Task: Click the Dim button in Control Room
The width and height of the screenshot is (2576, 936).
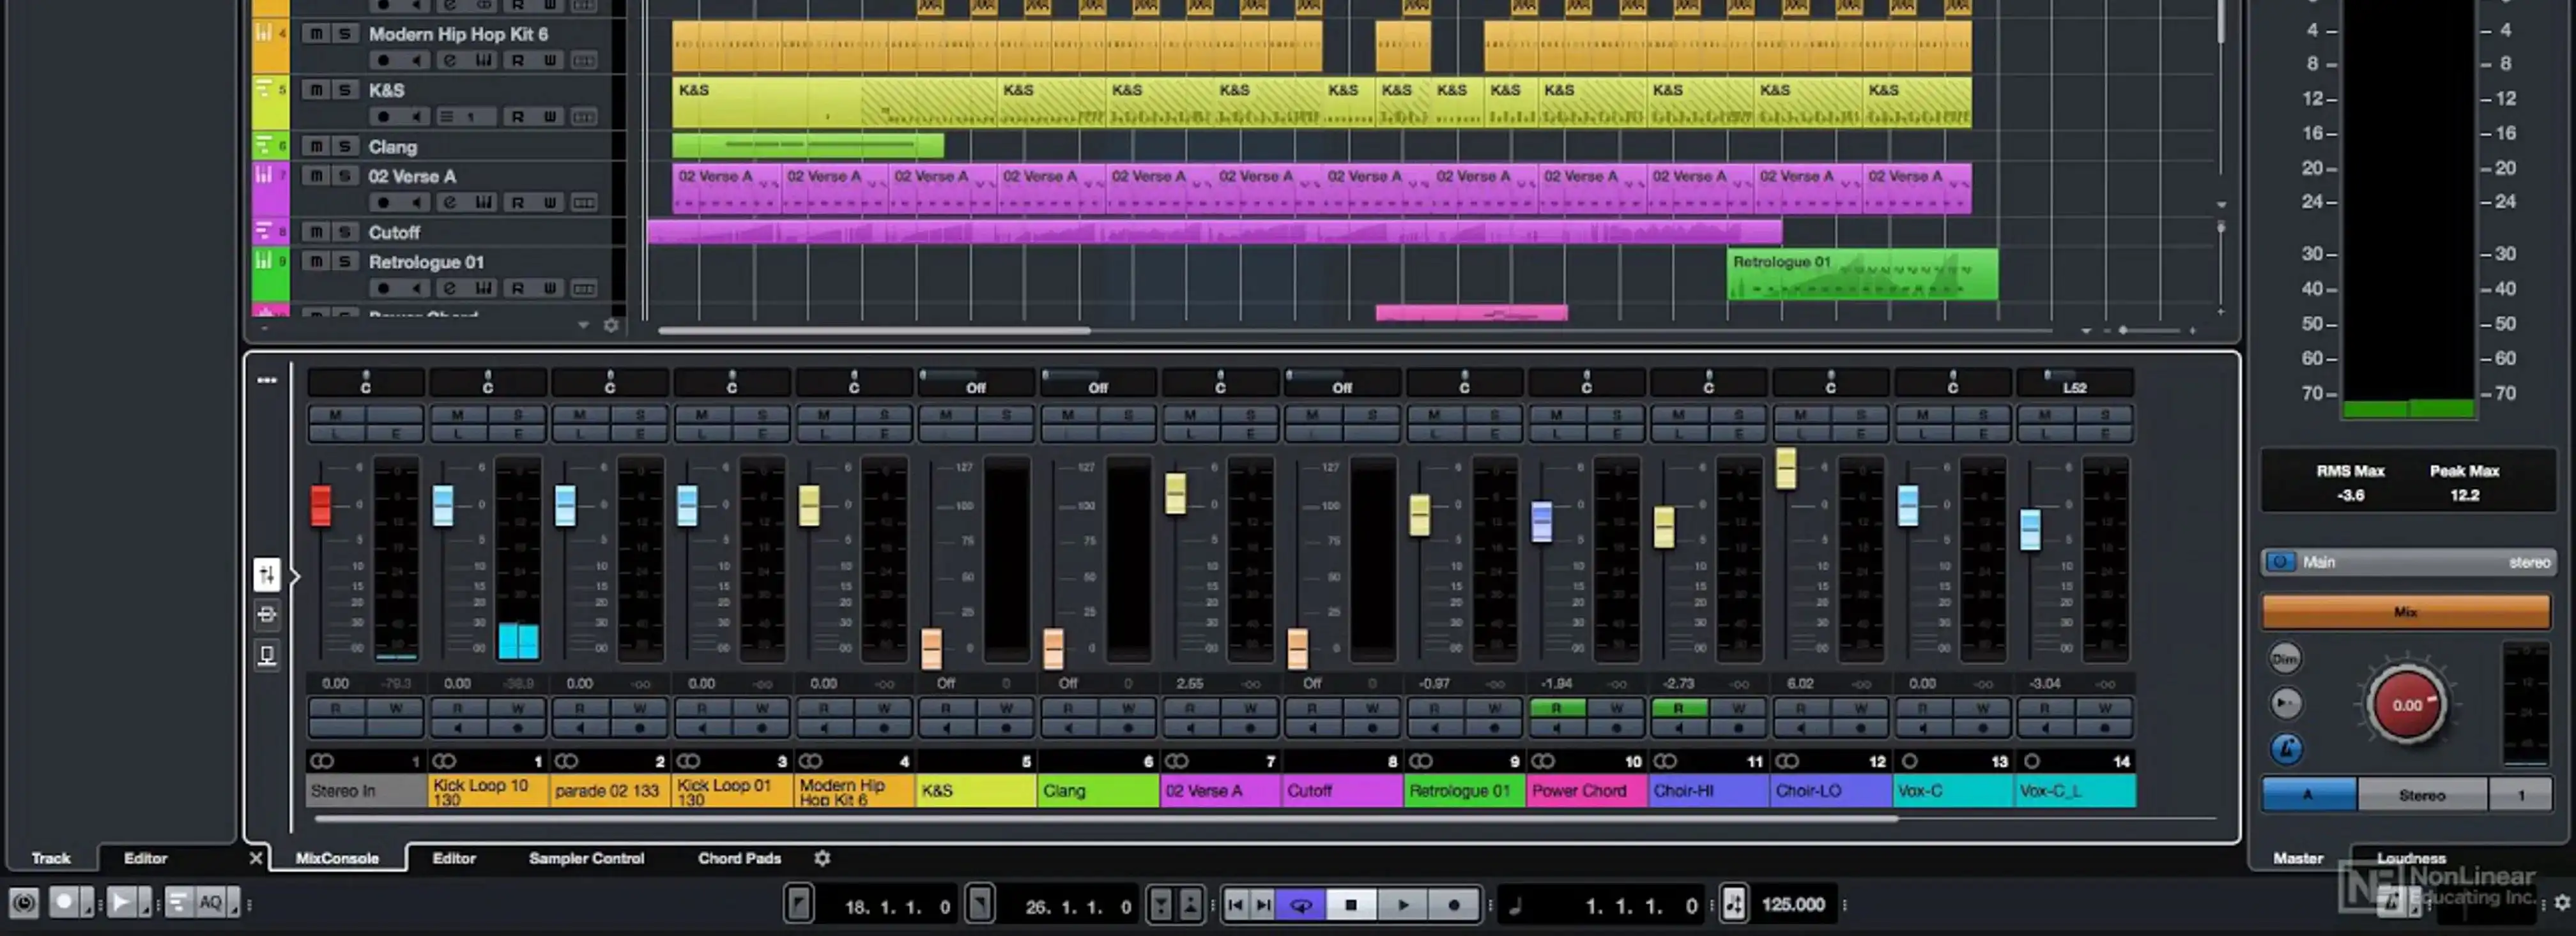Action: [x=2285, y=658]
